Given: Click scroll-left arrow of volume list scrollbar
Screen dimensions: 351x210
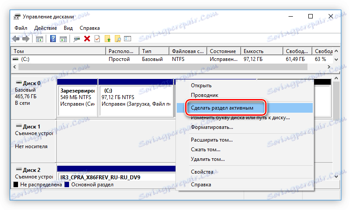Looking at the screenshot, I should point(15,67).
